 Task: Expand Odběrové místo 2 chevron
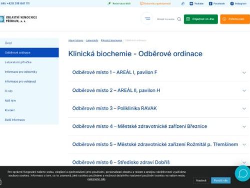pos(244,91)
